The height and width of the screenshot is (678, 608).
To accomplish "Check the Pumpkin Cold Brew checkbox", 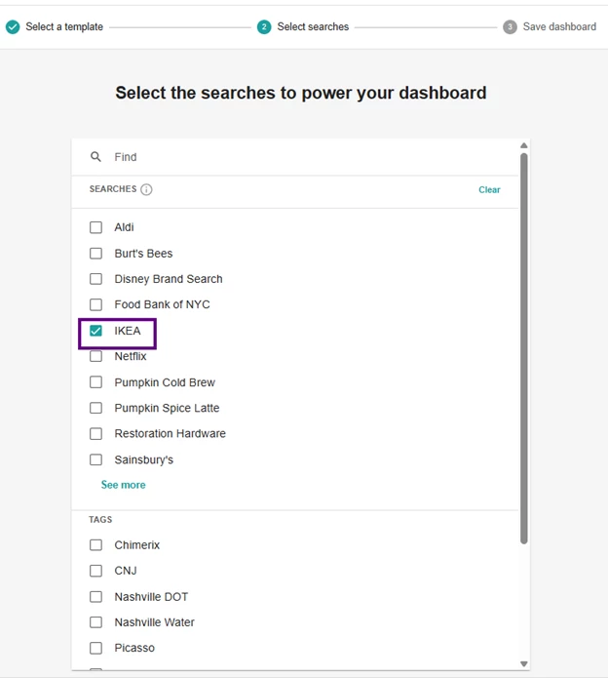I will (x=95, y=382).
